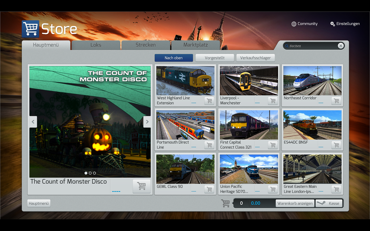370x231 pixels.
Task: Show previous featured banner
Action: pos(33,122)
